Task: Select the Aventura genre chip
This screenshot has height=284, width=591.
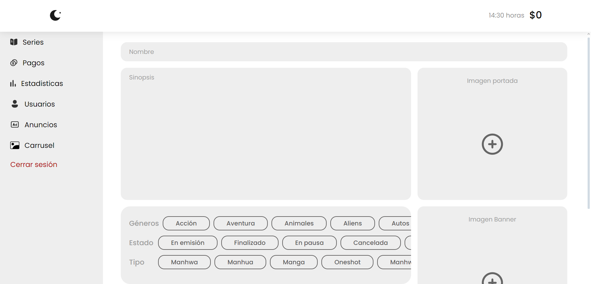Action: 240,223
